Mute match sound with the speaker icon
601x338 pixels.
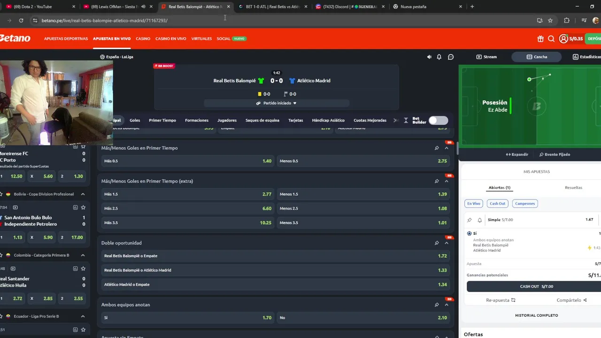click(429, 57)
